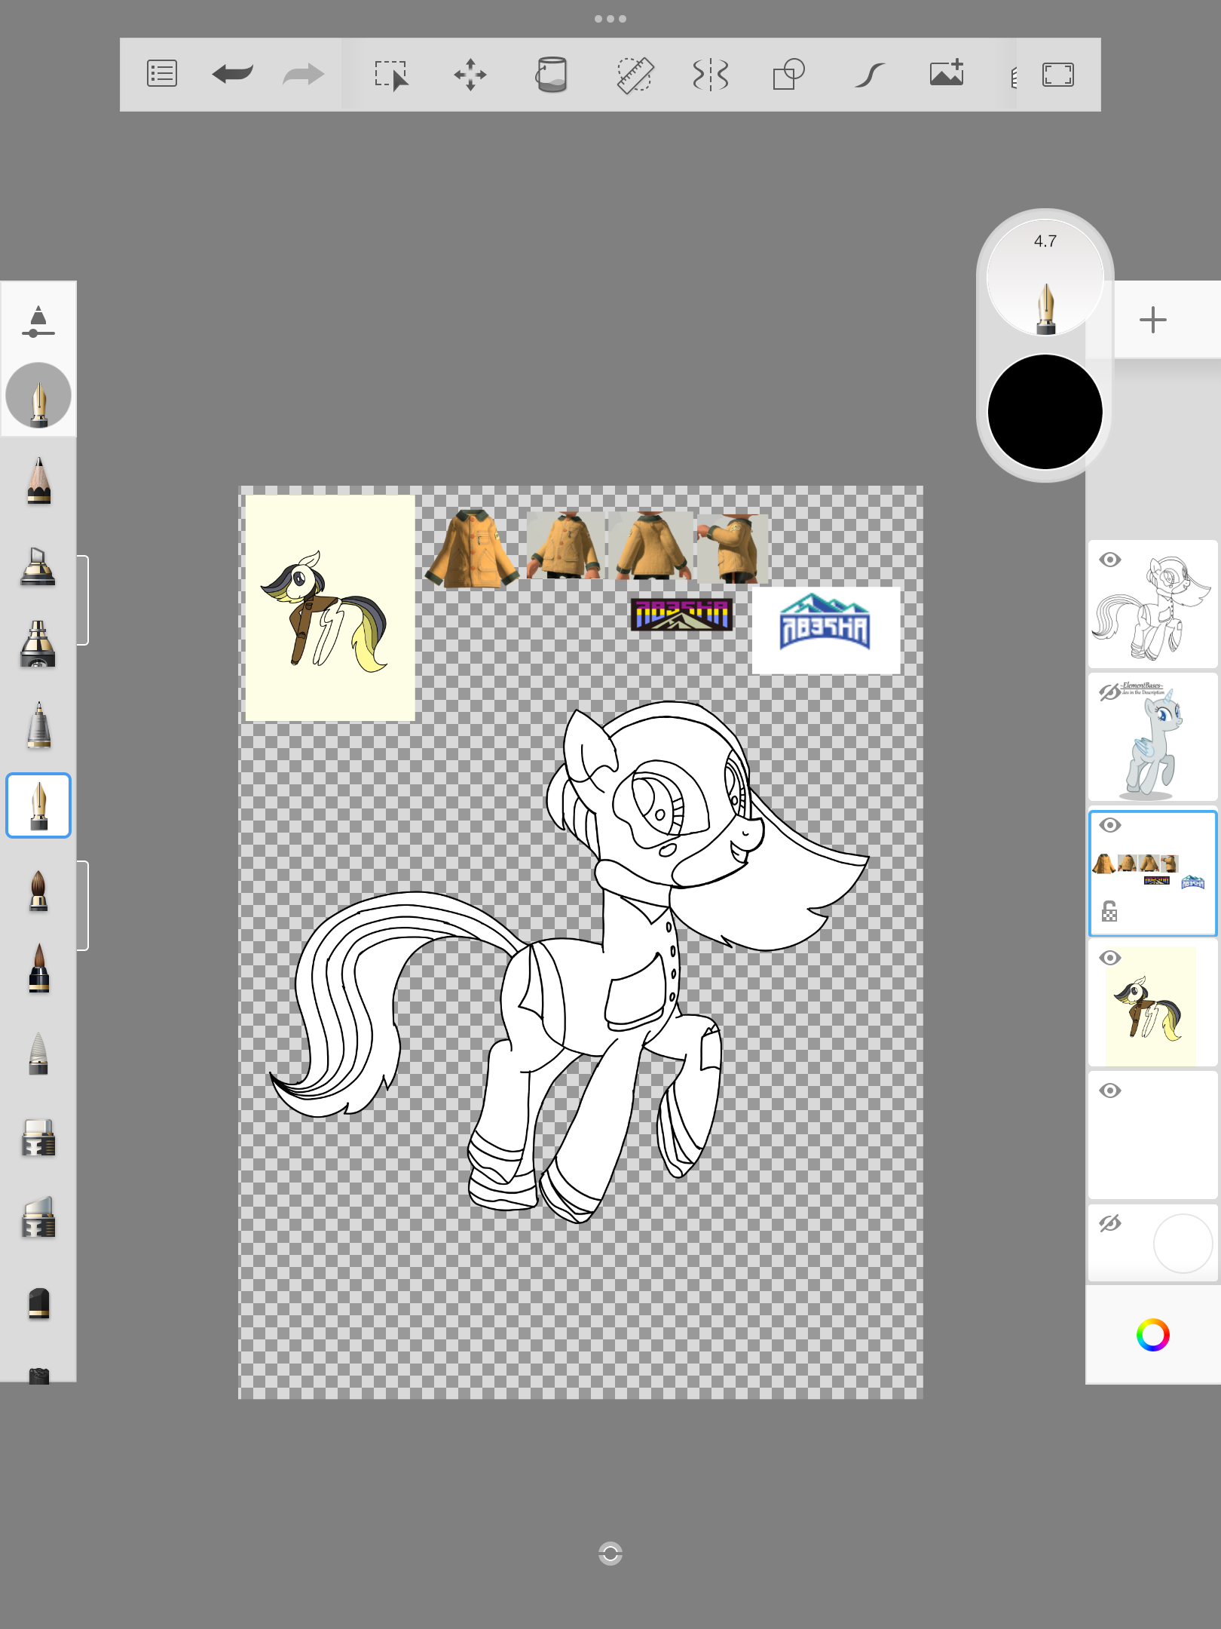This screenshot has height=1629, width=1221.
Task: Select the chisel-tip marker brush
Action: [x=38, y=566]
